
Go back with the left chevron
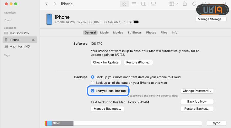(x=46, y=4)
